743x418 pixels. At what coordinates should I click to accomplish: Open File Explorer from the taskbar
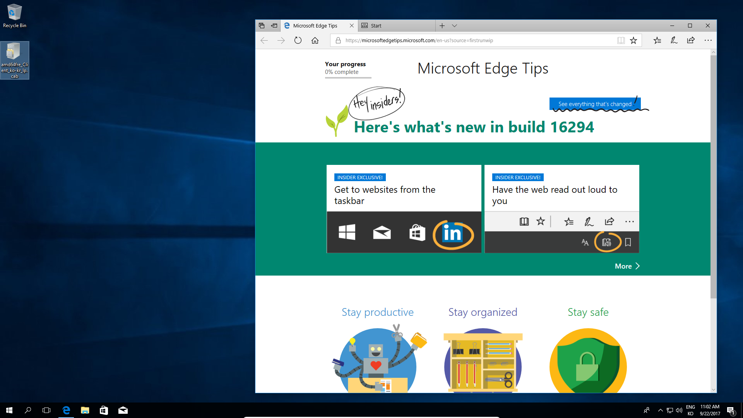85,410
